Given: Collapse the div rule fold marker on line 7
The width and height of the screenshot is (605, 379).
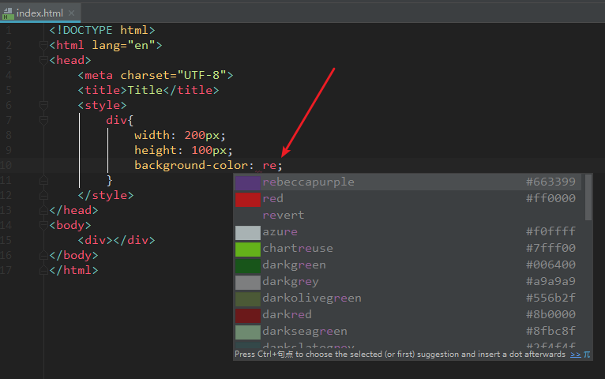Looking at the screenshot, I should tap(43, 120).
